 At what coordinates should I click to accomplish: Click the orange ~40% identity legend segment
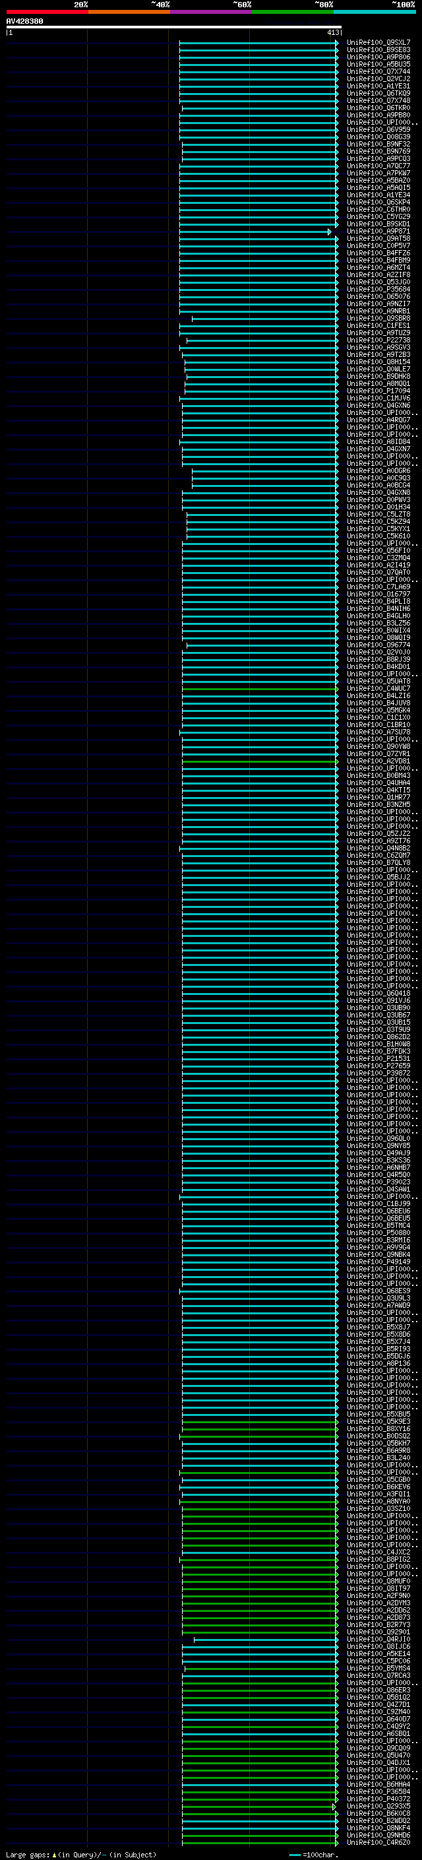(x=129, y=12)
